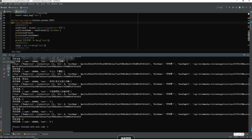Viewport: 252px width, 139px height.
Task: Run the reply configuration from the toolbar
Action: click(x=230, y=7)
